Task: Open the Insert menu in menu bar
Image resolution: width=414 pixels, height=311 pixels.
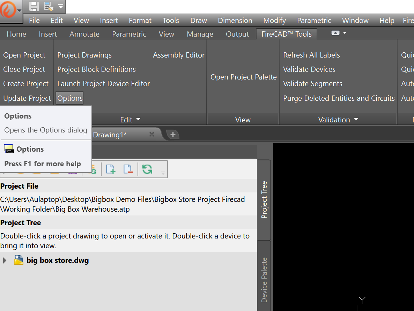Action: tap(109, 20)
